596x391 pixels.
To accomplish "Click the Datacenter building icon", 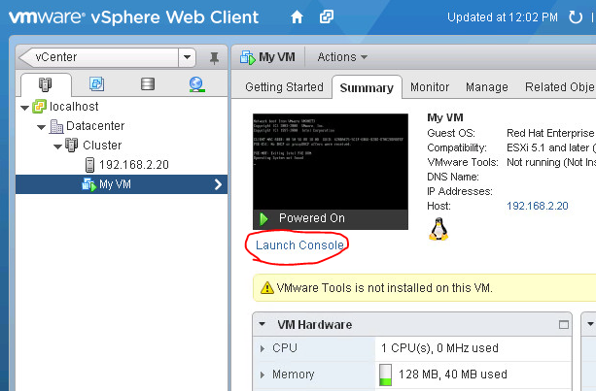I will 56,126.
